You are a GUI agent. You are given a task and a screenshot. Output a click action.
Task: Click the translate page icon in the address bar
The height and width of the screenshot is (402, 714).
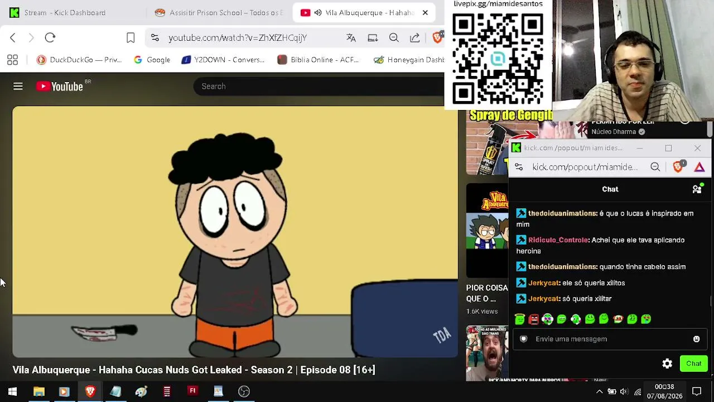click(351, 37)
